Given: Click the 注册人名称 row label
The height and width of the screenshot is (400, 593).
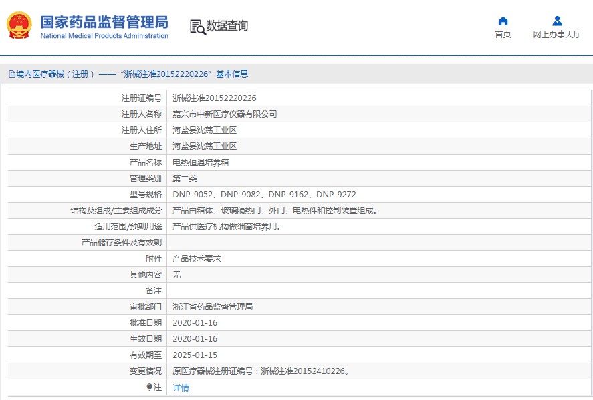Looking at the screenshot, I should click(142, 114).
